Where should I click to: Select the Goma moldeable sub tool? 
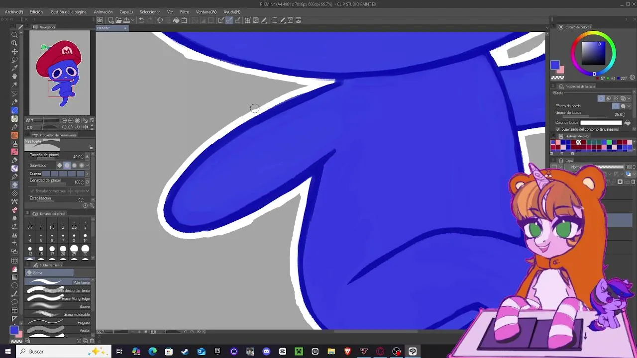tap(59, 314)
